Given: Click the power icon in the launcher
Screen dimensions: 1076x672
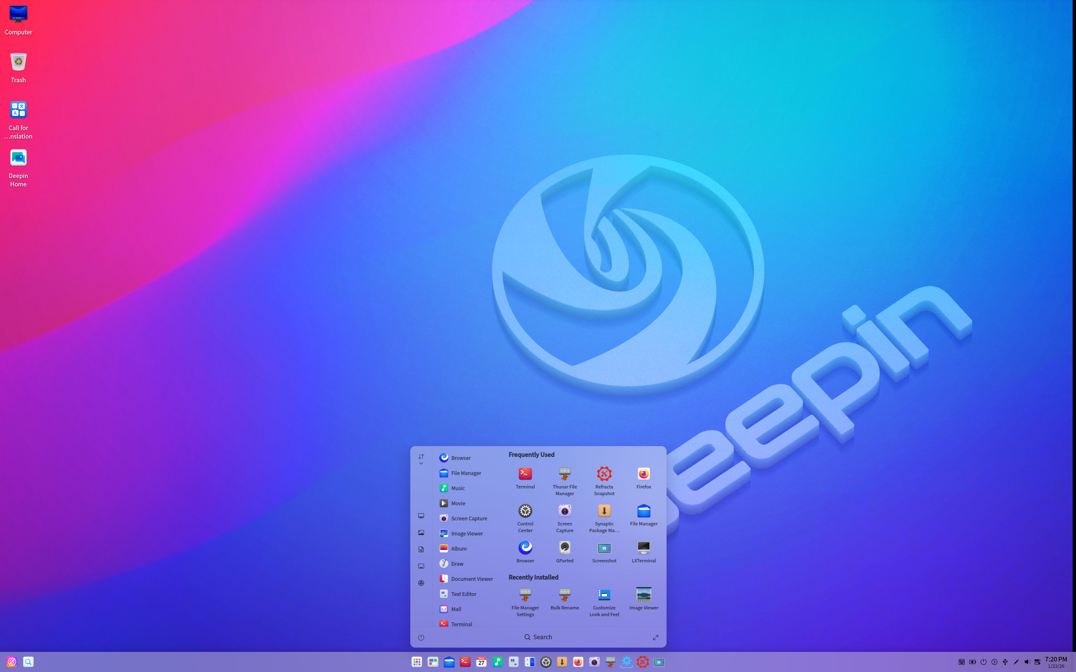Looking at the screenshot, I should (421, 637).
